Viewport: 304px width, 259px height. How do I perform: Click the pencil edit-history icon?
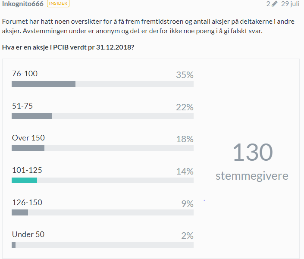coord(274,4)
